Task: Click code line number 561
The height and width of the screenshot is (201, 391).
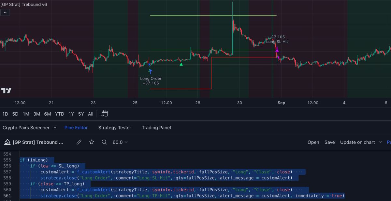Action: [x=7, y=196]
